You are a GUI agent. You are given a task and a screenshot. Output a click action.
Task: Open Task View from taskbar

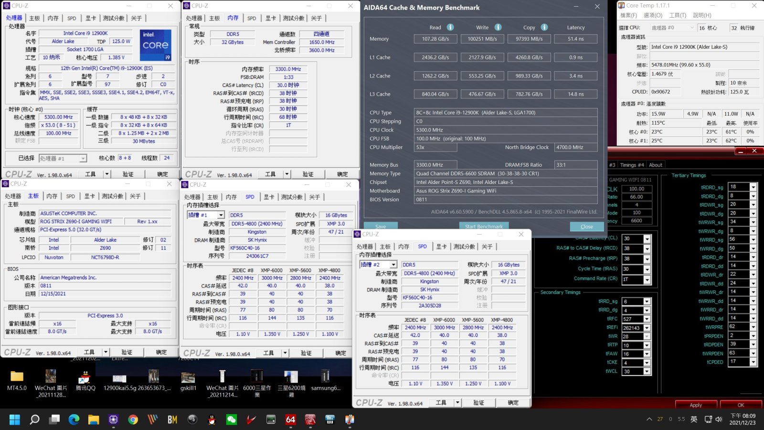coord(54,419)
